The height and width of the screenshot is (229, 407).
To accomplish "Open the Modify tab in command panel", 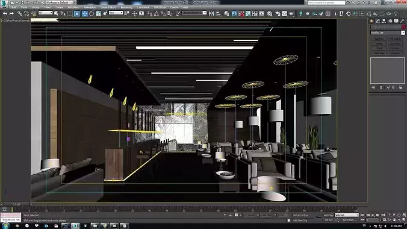I will point(377,21).
